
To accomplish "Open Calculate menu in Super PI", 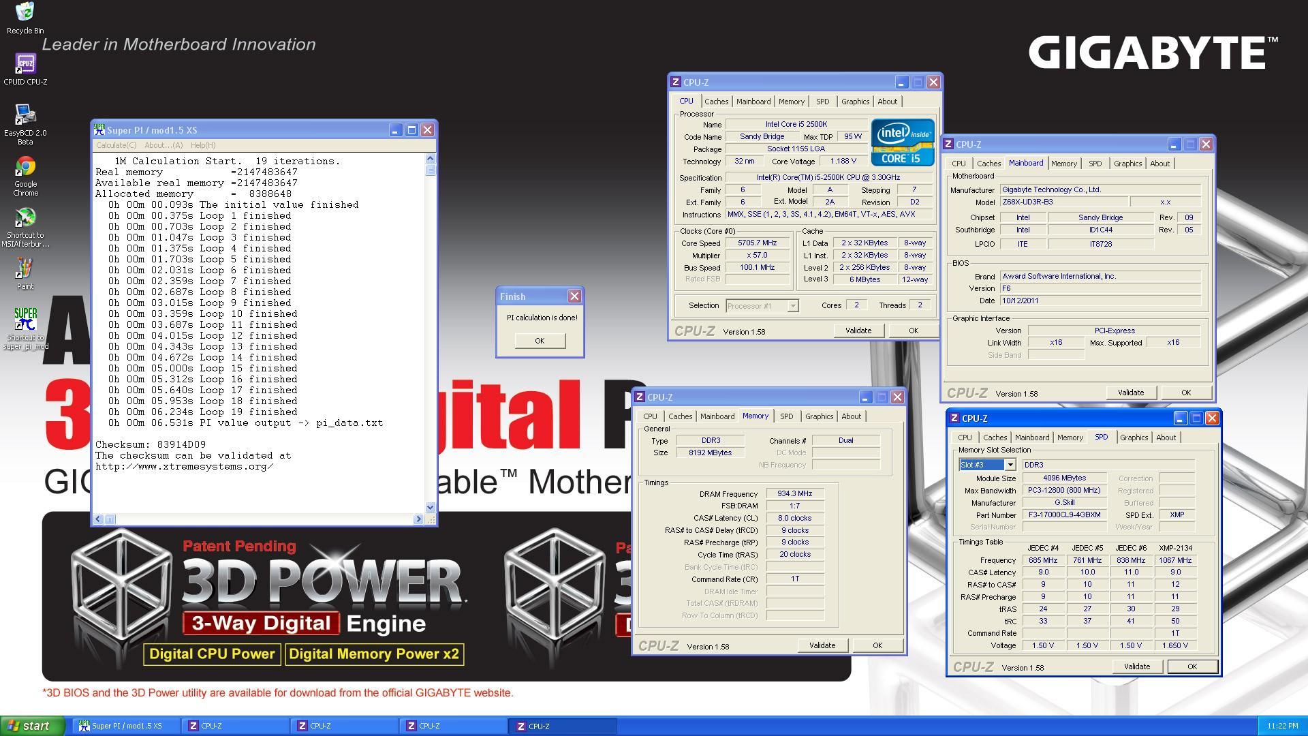I will click(116, 145).
